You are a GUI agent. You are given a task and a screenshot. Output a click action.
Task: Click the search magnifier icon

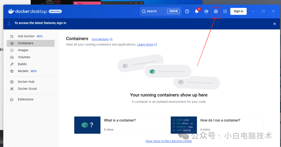click(144, 11)
